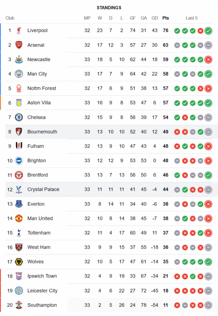Click the Arsenal club crest icon

click(x=19, y=45)
